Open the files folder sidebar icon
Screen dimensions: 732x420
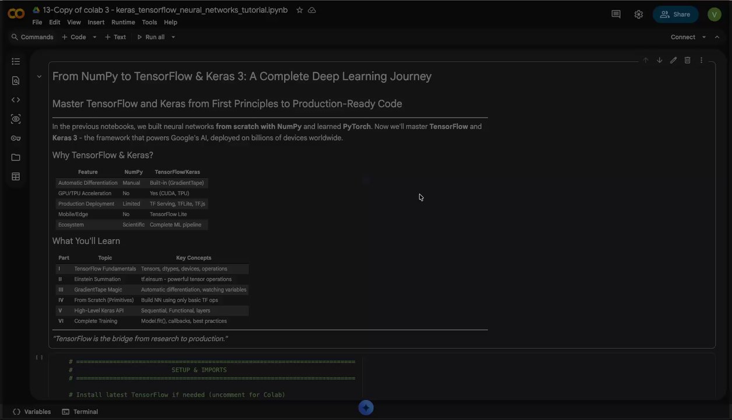[x=16, y=157]
